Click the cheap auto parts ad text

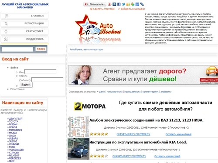coord(166,106)
